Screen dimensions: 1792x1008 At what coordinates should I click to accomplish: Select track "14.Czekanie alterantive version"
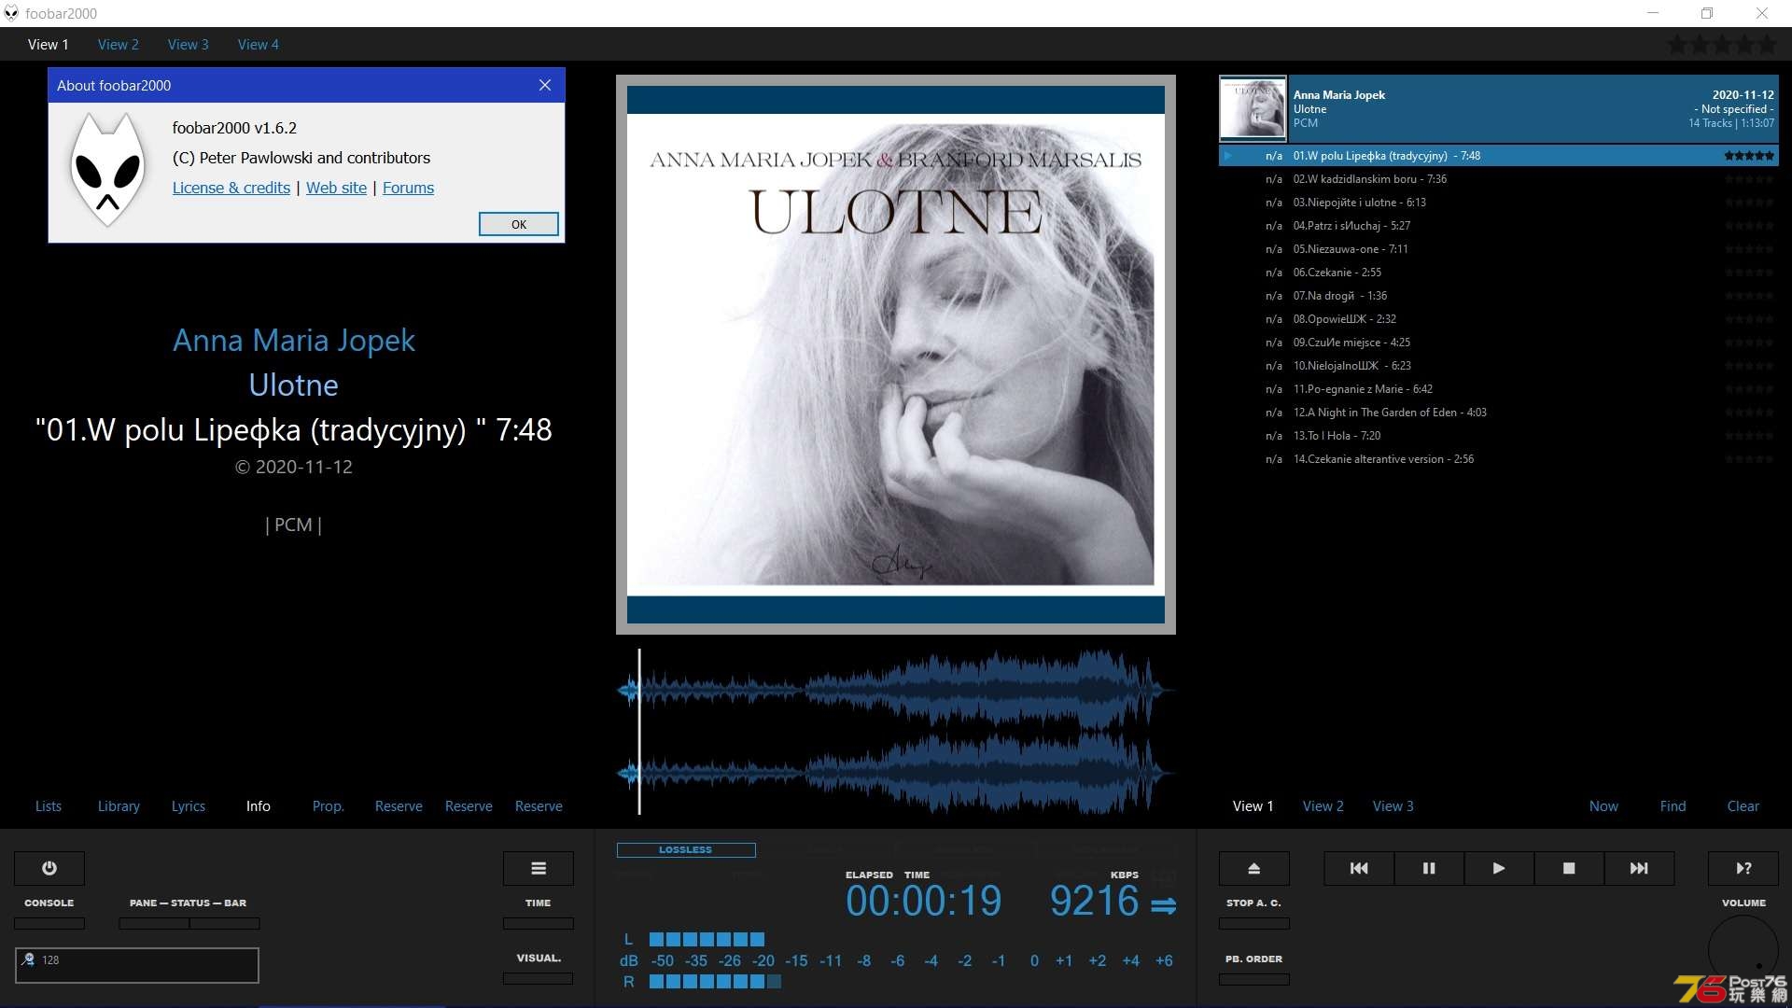1499,459
